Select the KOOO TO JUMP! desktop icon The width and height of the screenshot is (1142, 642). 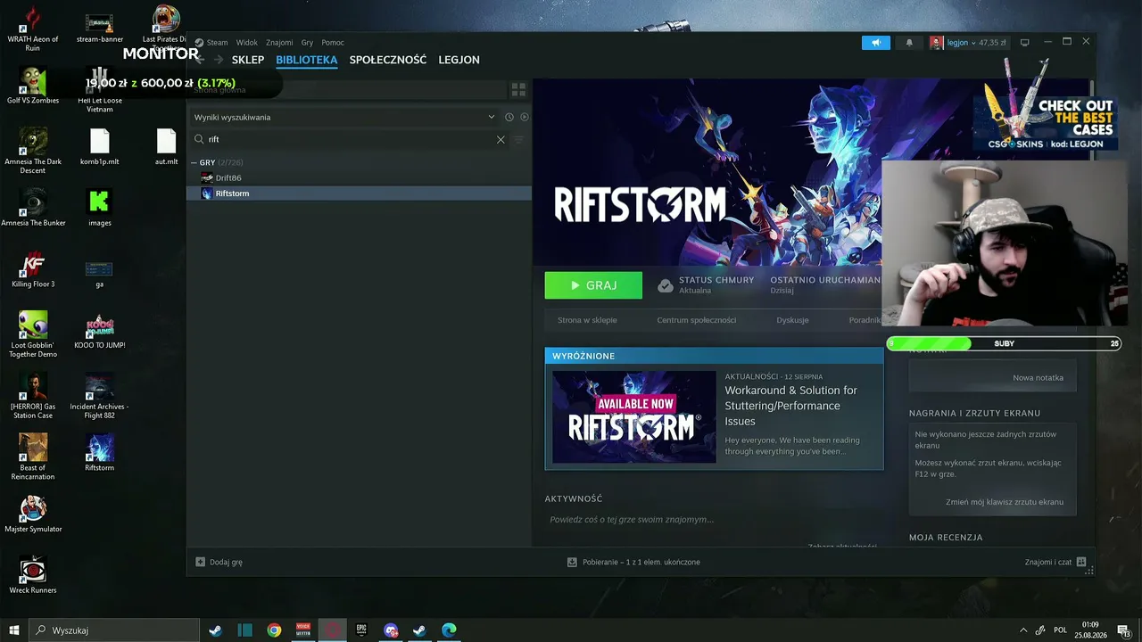pyautogui.click(x=99, y=330)
